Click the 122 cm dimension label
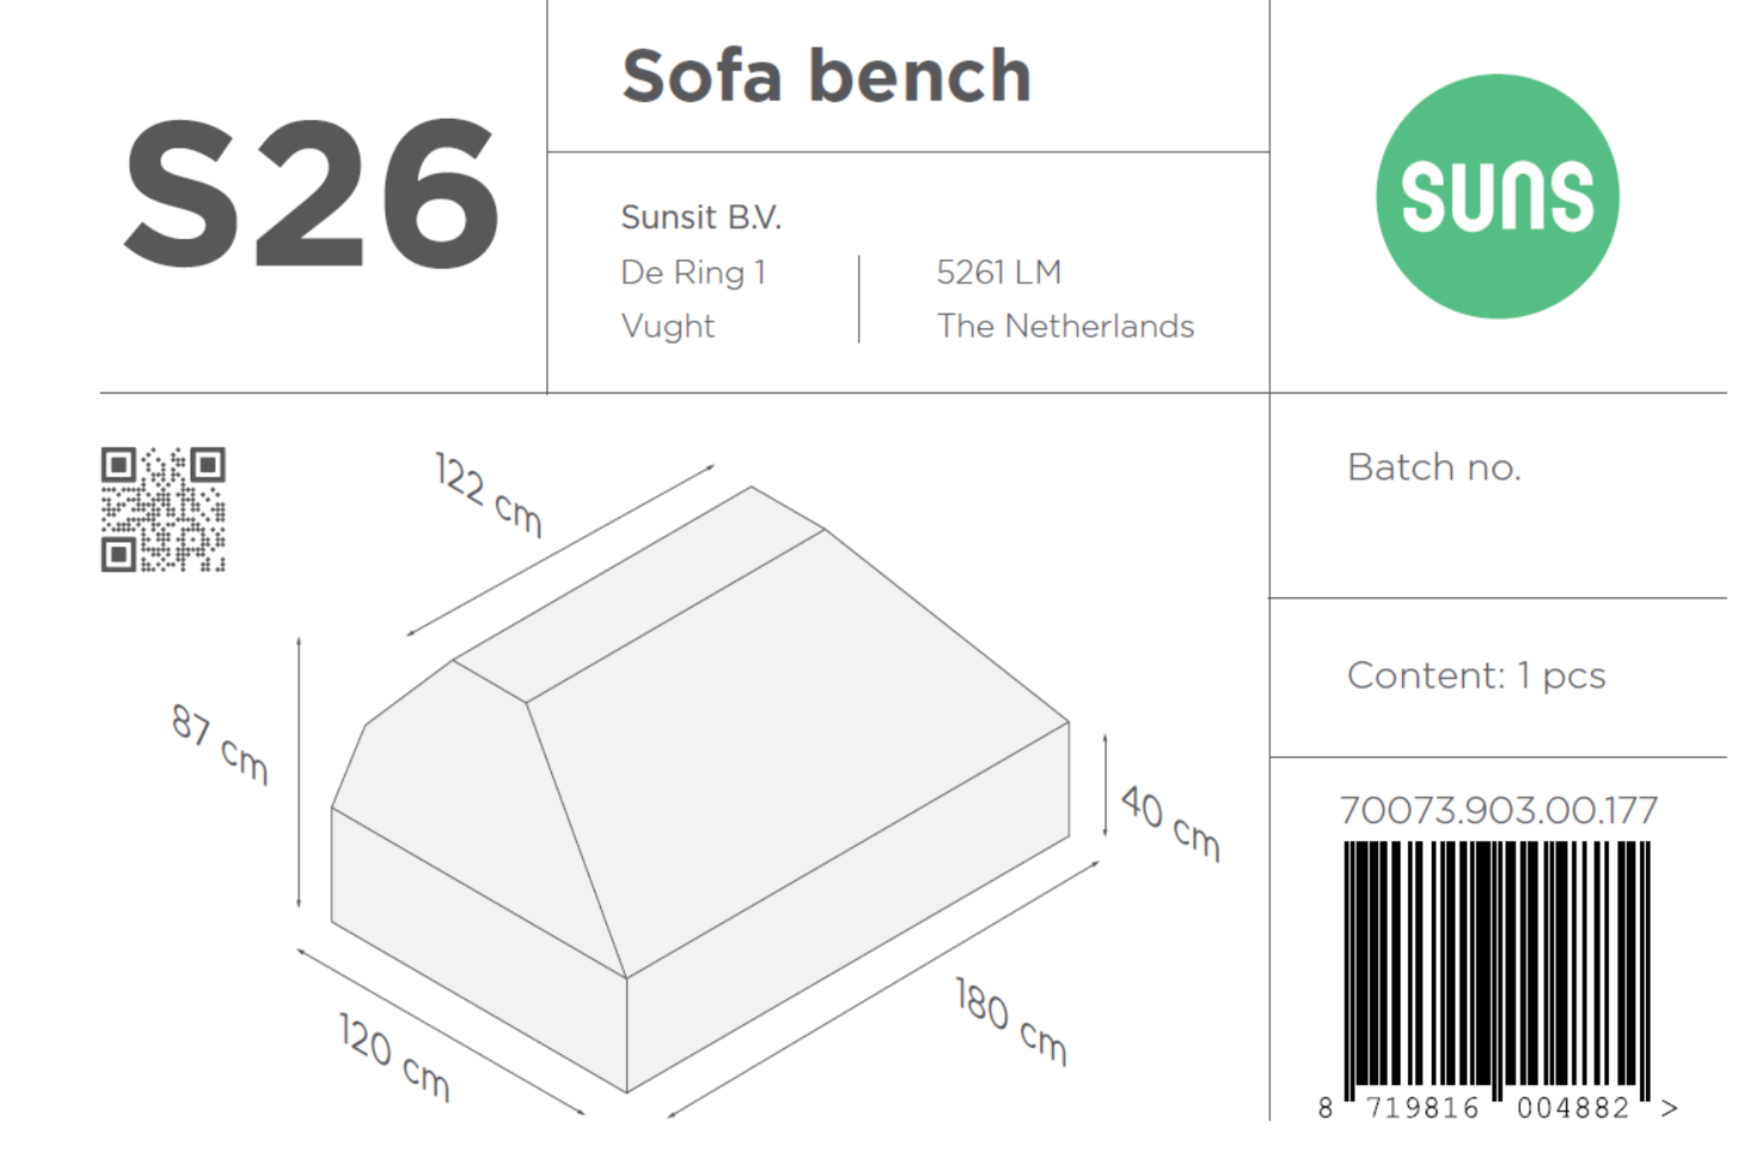Viewport: 1753px width, 1168px height. 489,495
